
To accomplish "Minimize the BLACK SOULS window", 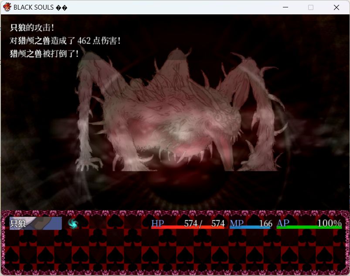I will point(285,7).
